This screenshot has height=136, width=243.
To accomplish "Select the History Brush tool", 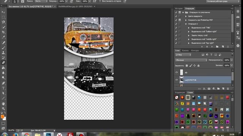I will [x=3, y=58].
